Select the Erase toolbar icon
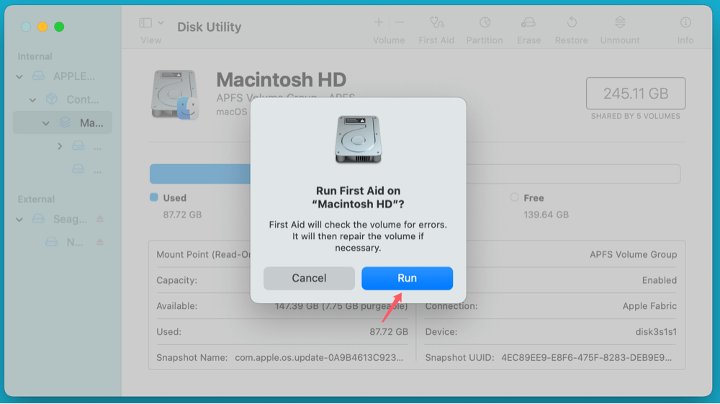The height and width of the screenshot is (404, 720). pos(528,23)
